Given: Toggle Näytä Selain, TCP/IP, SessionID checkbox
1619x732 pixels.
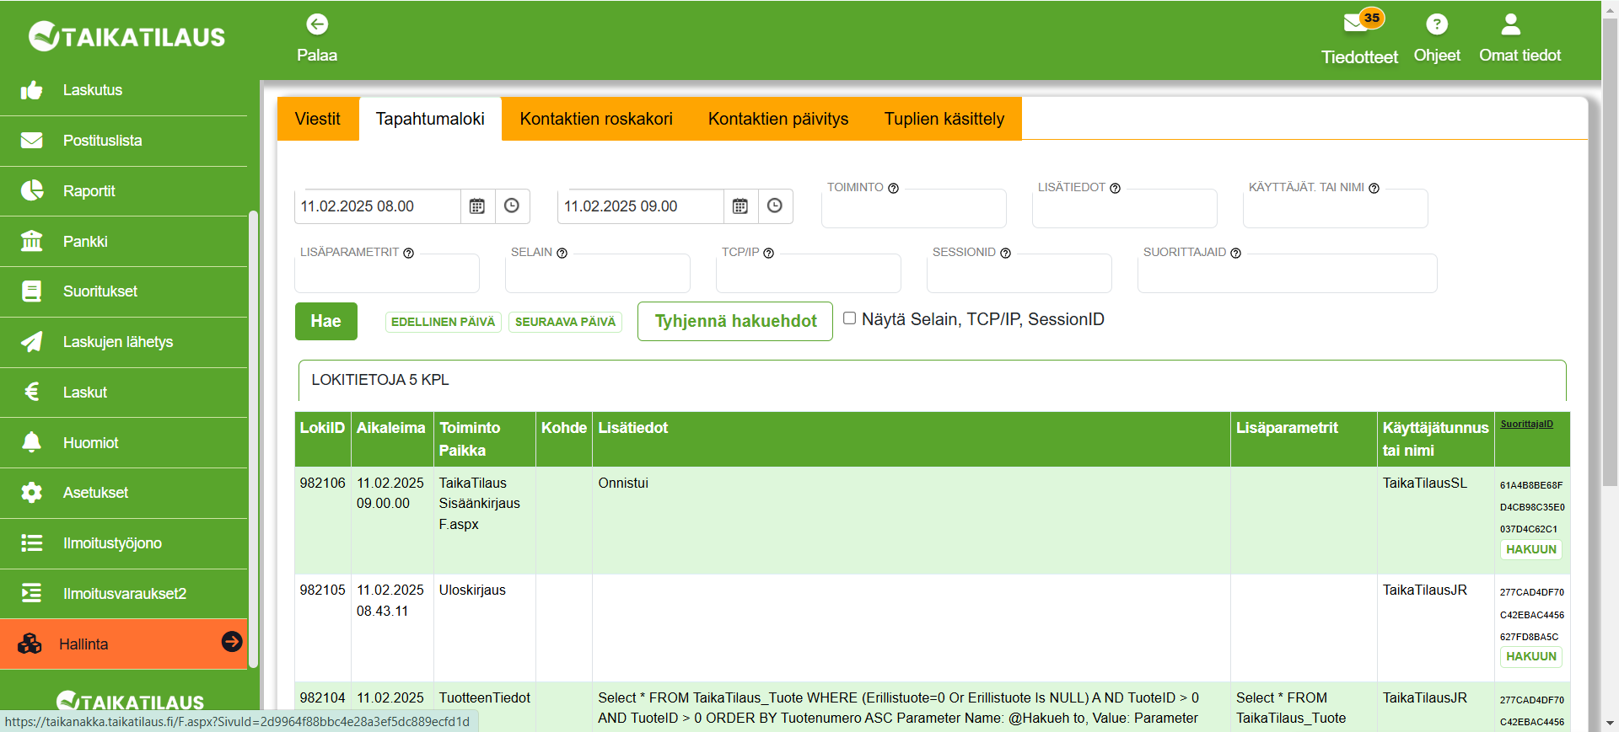Looking at the screenshot, I should (850, 318).
